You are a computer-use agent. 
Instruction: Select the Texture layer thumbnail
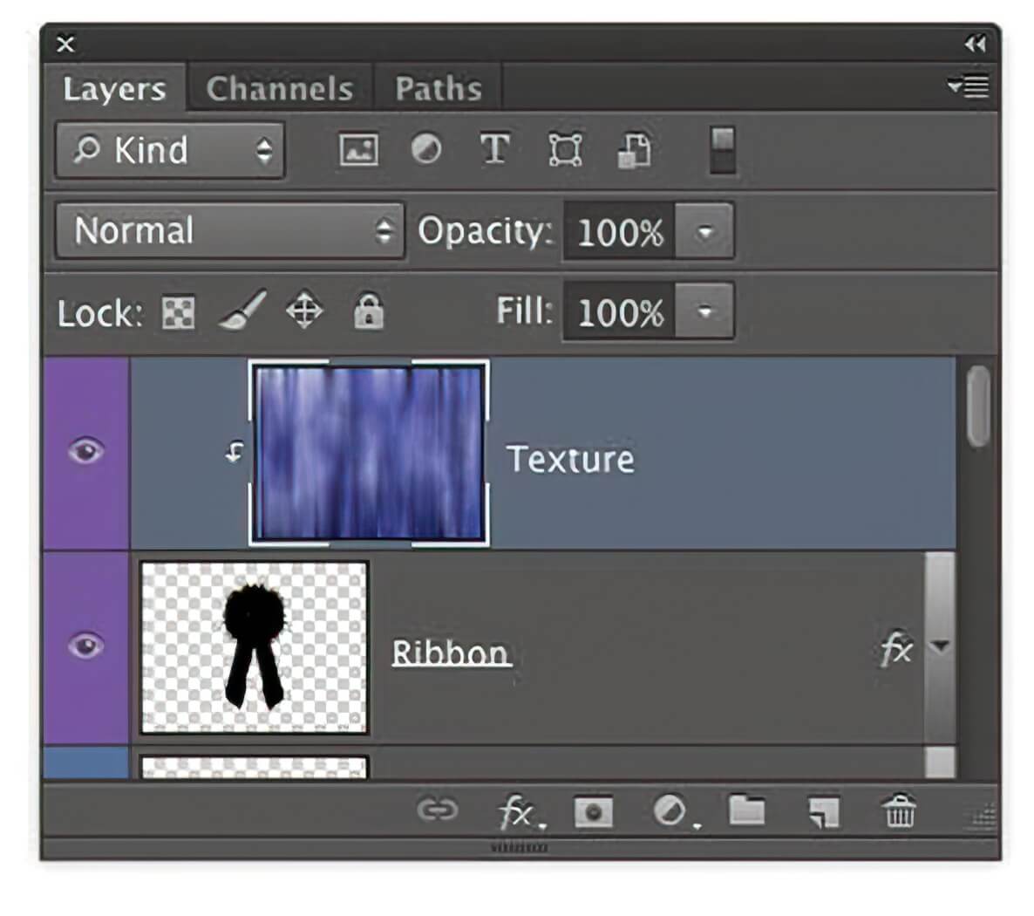369,454
